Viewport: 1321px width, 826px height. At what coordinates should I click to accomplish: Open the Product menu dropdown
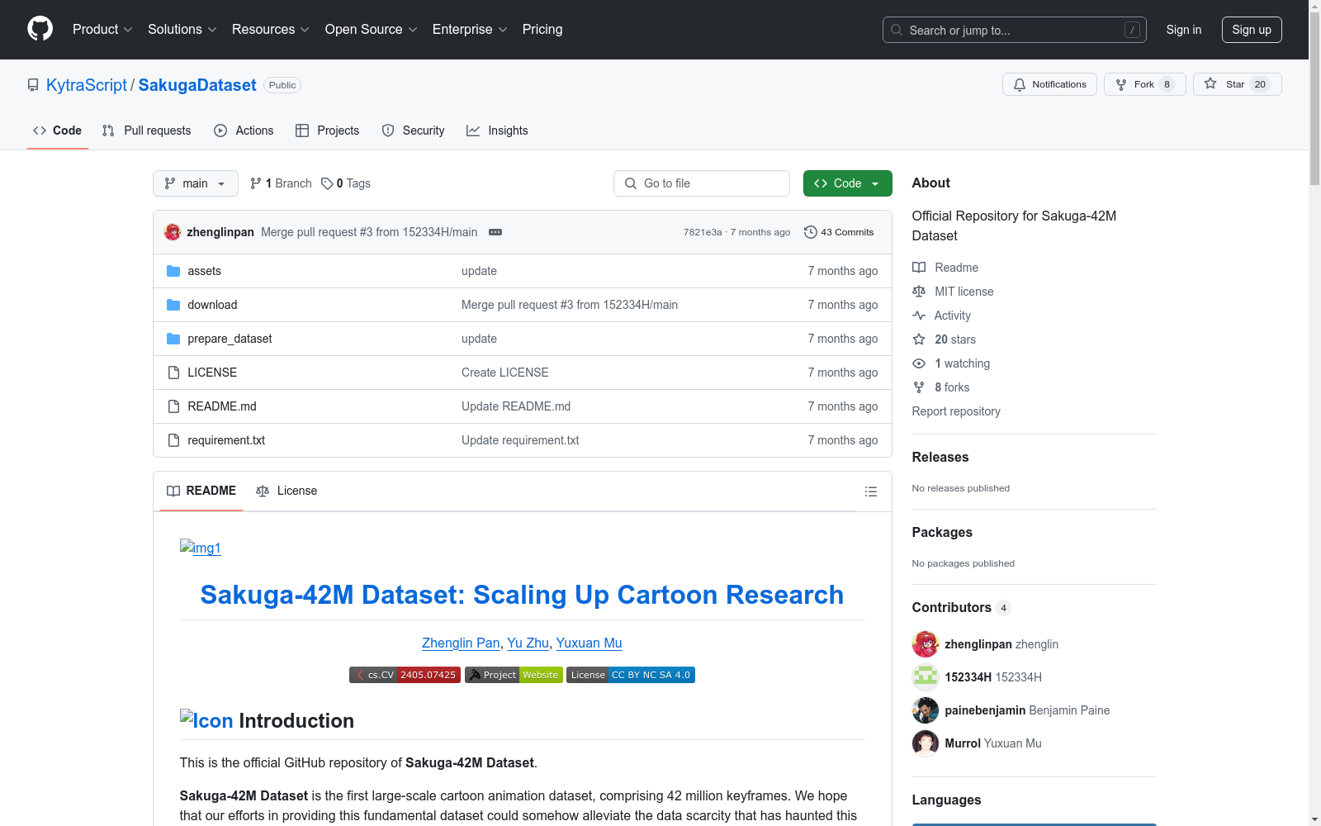[102, 29]
